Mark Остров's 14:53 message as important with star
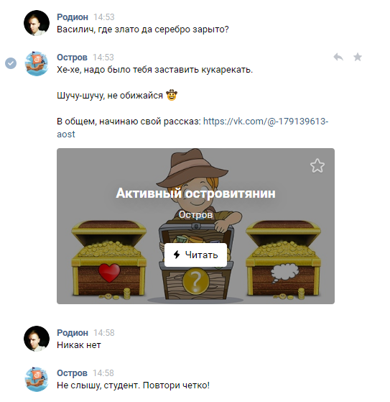 [x=358, y=57]
